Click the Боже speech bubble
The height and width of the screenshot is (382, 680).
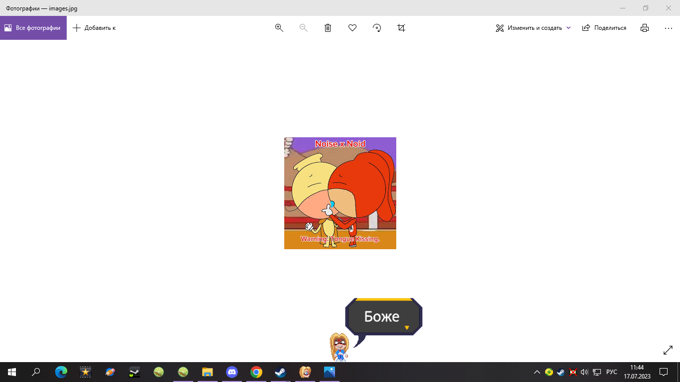(383, 316)
